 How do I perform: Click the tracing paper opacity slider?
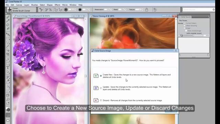193,35
